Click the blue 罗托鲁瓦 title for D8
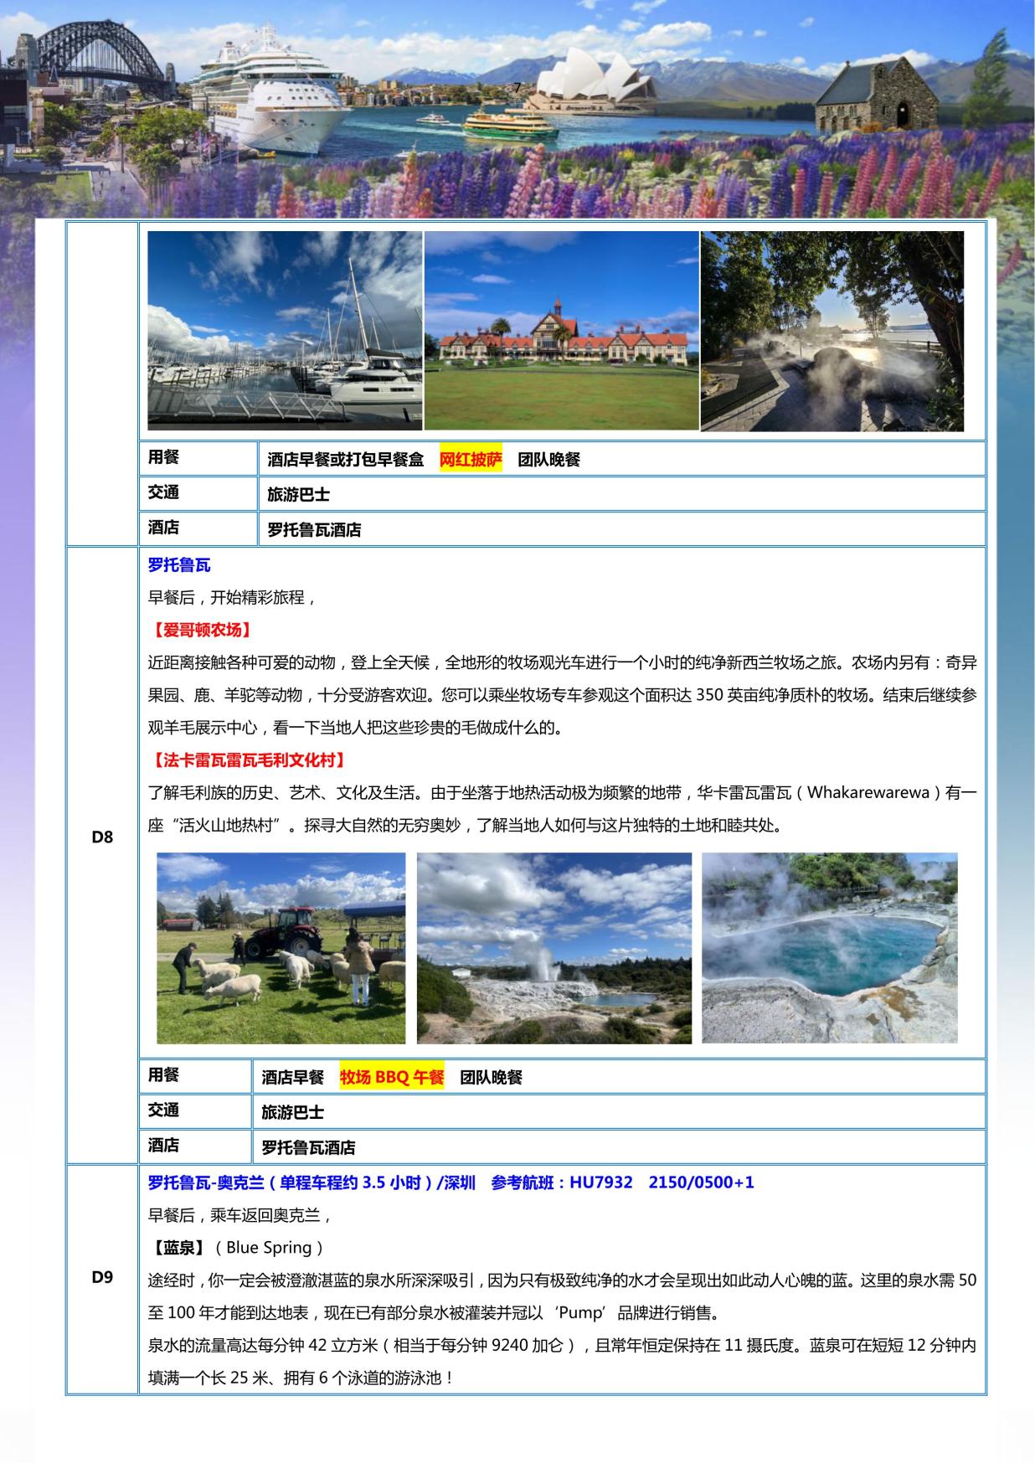The height and width of the screenshot is (1463, 1035). coord(179,565)
